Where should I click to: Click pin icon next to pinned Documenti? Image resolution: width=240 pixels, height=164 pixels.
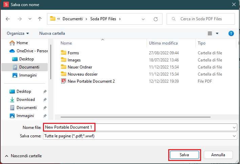tap(45, 108)
